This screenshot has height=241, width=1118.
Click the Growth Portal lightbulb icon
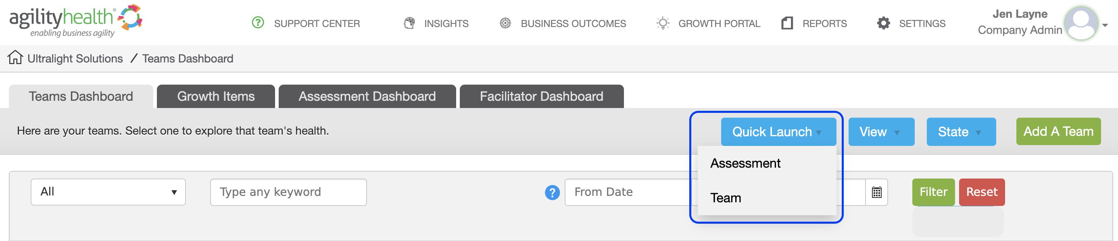pos(663,23)
